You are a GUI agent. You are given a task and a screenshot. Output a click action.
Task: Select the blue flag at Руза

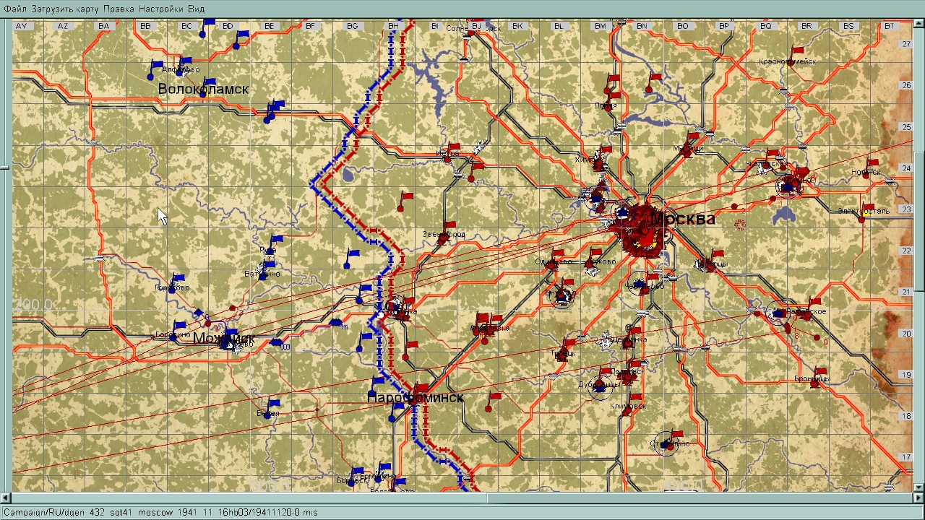(x=273, y=243)
